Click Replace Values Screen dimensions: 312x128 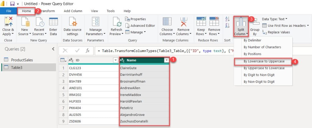coord(276,32)
